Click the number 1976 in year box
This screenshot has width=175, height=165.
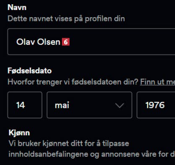155,105
